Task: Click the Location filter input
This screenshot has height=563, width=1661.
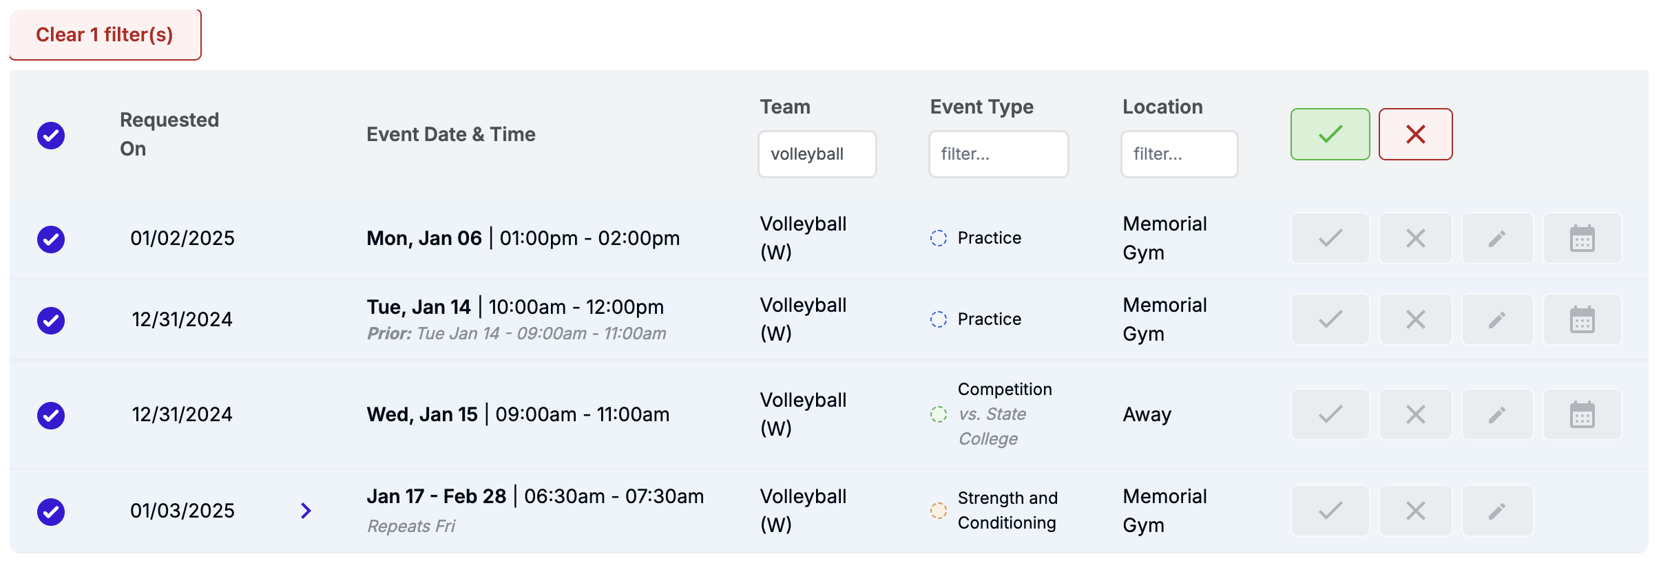Action: (x=1178, y=154)
